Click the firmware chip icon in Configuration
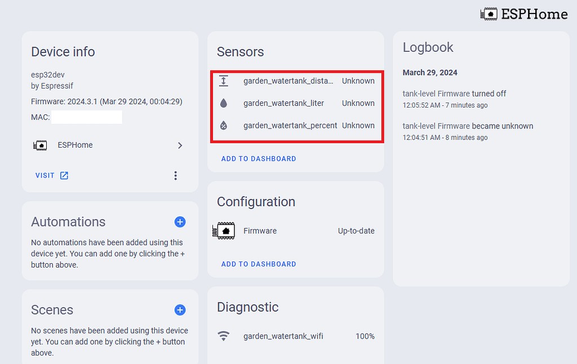 224,230
